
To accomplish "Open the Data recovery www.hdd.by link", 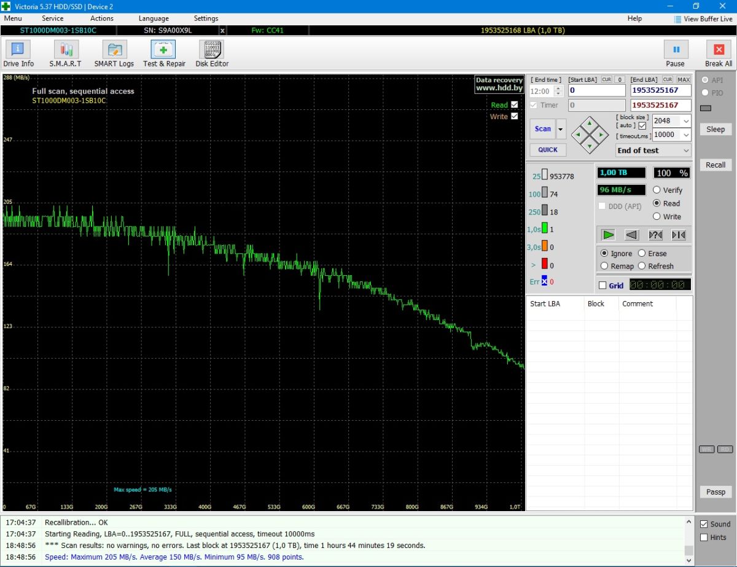I will 499,84.
